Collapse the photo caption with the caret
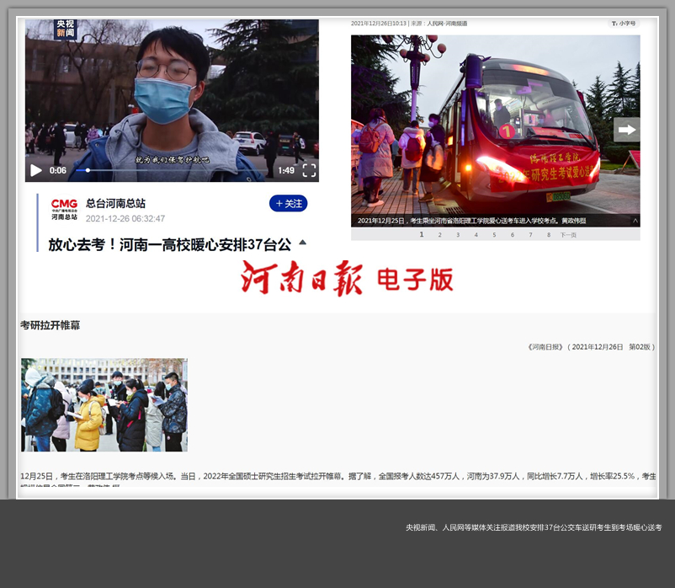Image resolution: width=675 pixels, height=588 pixels. point(635,221)
